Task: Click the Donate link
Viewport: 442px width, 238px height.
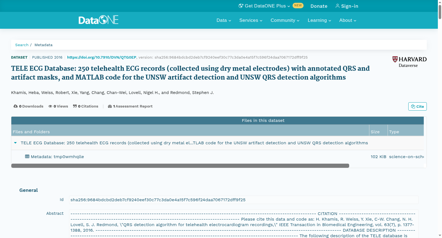Action: (319, 6)
